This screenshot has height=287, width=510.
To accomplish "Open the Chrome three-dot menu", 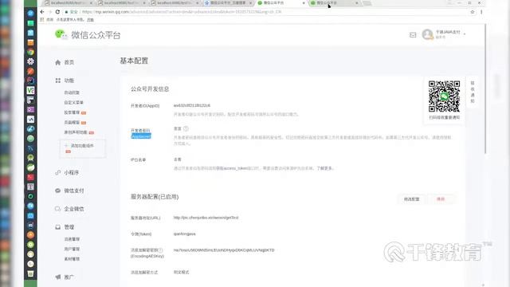I will (x=481, y=12).
